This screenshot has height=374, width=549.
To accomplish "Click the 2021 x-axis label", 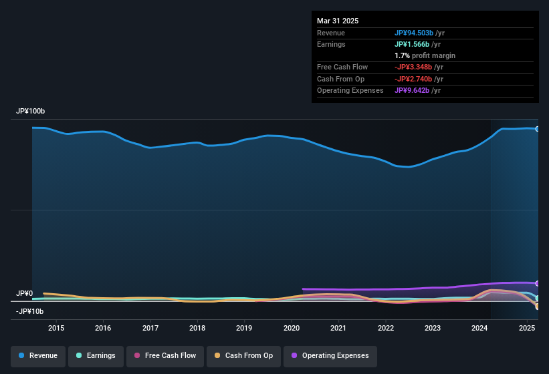I will (338, 328).
